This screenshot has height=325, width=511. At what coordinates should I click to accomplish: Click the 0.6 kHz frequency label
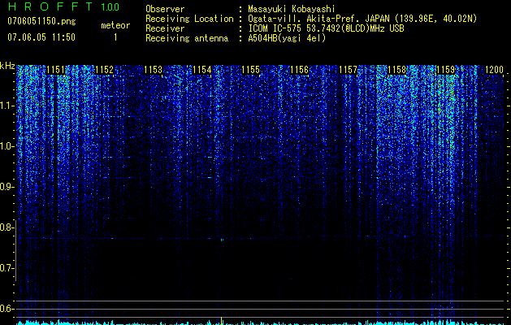tap(6, 309)
